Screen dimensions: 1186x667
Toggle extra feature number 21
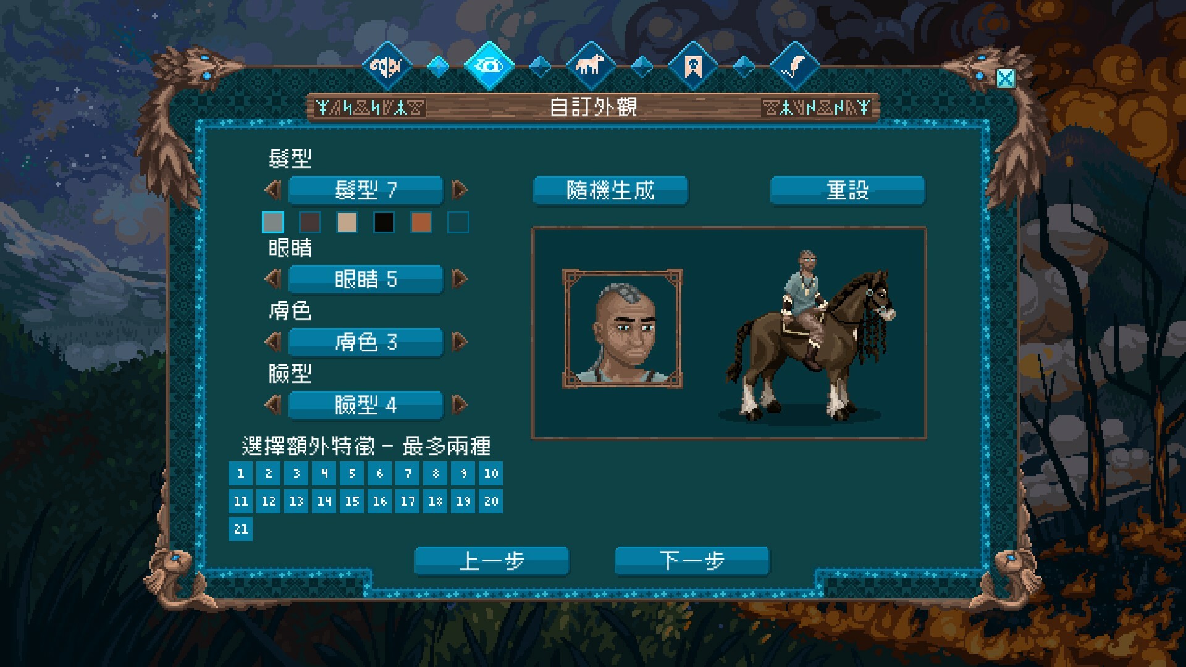tap(240, 529)
